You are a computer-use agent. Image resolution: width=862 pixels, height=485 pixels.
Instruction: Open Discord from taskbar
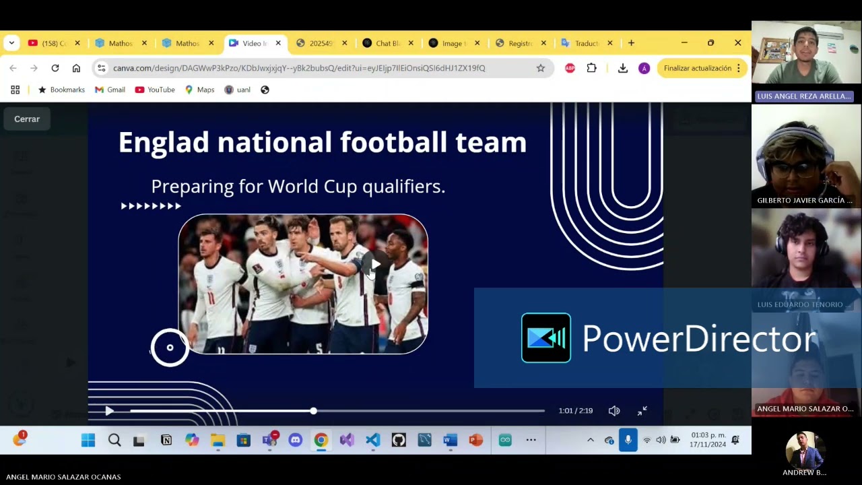coord(295,441)
